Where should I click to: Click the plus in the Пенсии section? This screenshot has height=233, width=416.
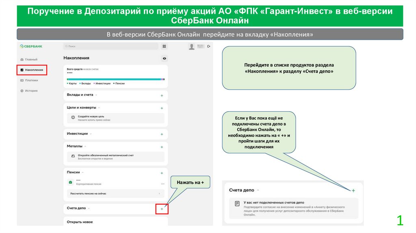click(x=162, y=173)
